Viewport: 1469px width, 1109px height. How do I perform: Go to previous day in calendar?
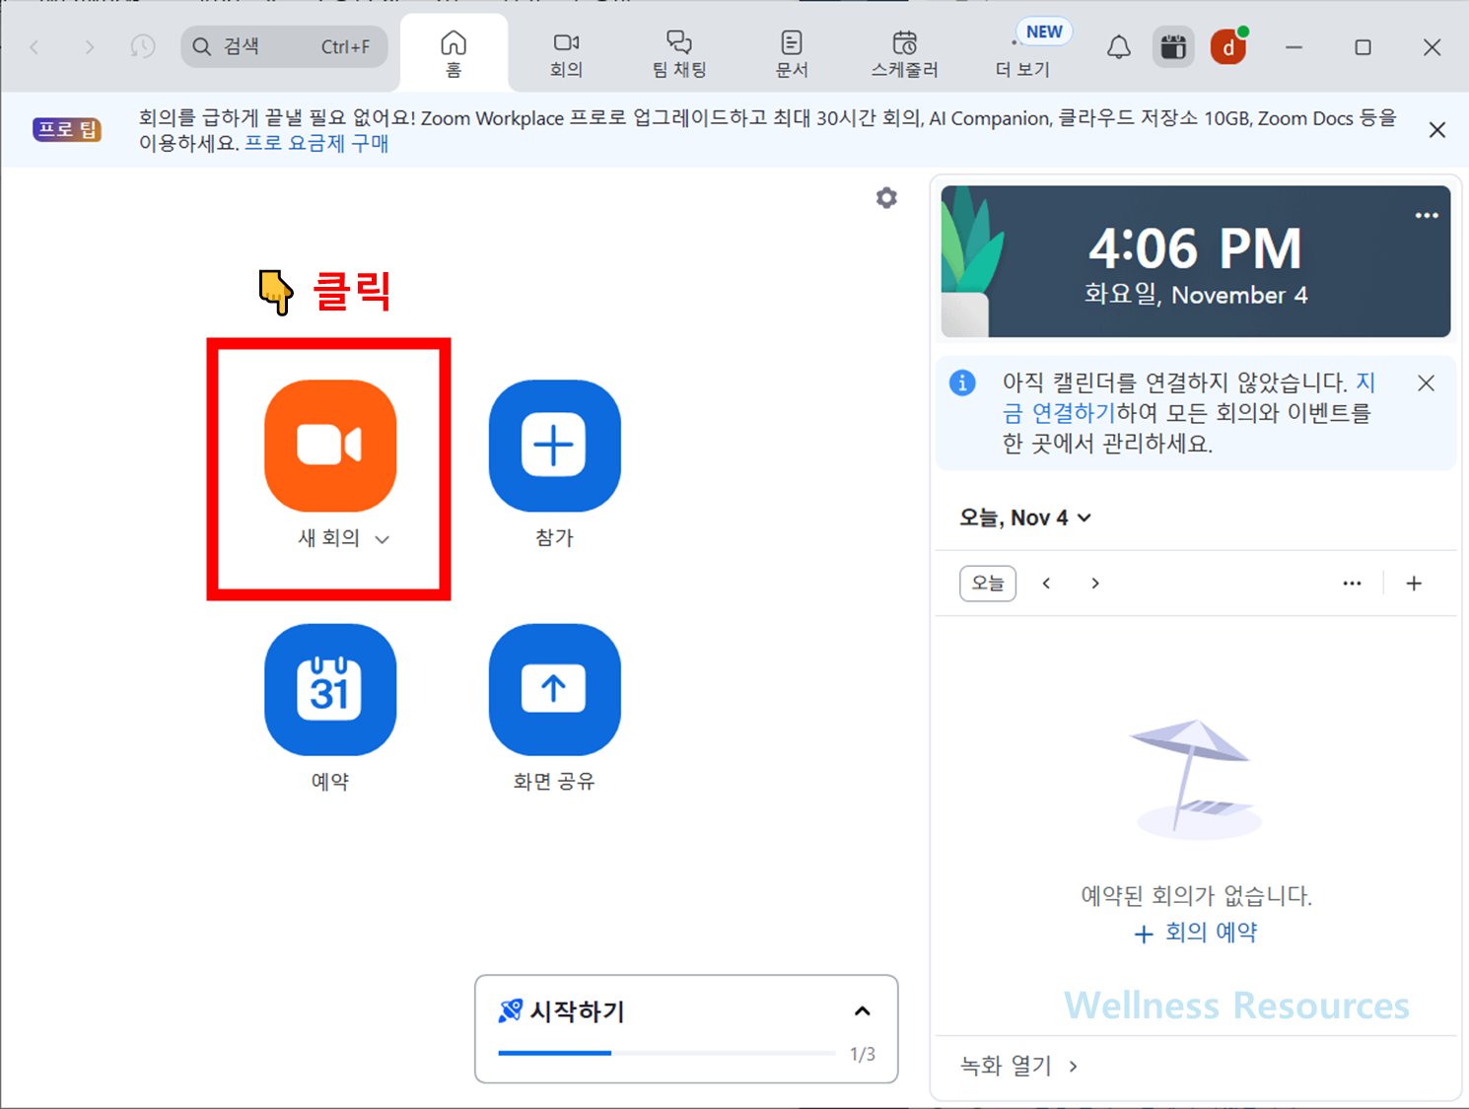tap(1047, 584)
